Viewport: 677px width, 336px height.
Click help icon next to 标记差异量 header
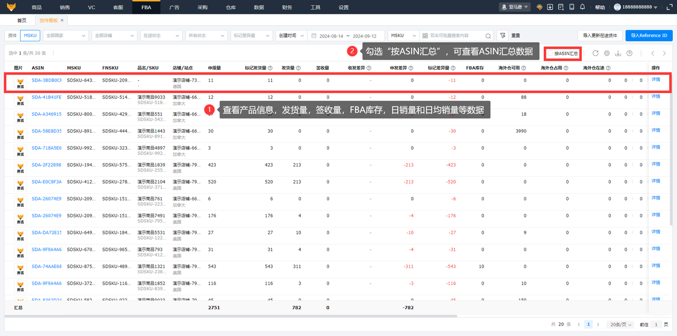[x=453, y=68]
